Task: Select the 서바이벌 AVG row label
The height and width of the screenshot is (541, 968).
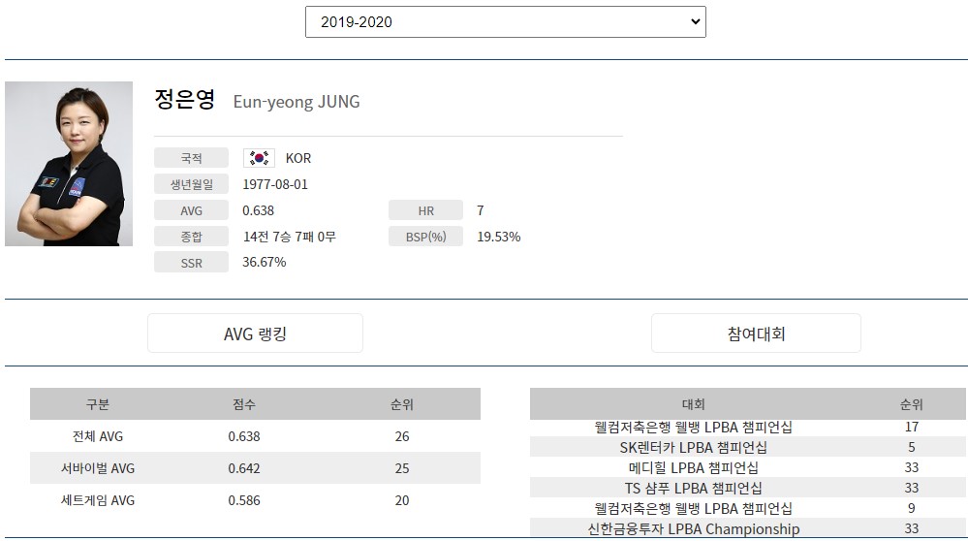Action: pos(98,468)
